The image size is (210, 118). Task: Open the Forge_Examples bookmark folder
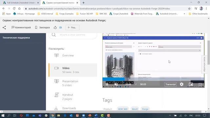point(65,14)
